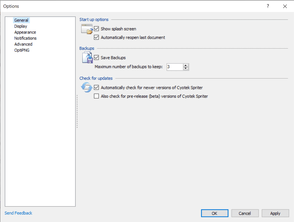The image size is (294, 222).
Task: Click the Send Feedback link
Action: pos(18,213)
